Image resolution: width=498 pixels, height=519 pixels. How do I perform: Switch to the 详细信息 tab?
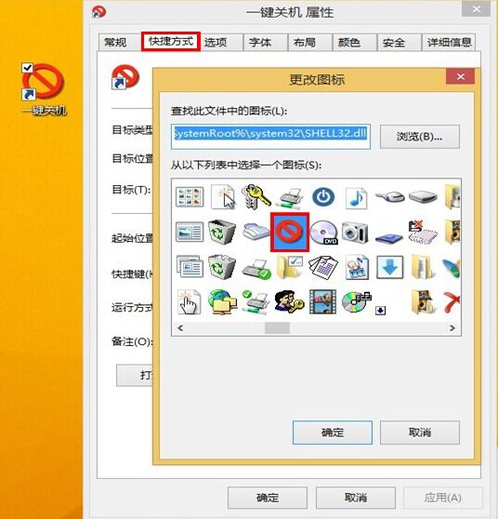449,43
